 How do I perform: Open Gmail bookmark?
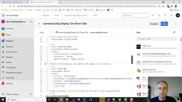point(79,10)
